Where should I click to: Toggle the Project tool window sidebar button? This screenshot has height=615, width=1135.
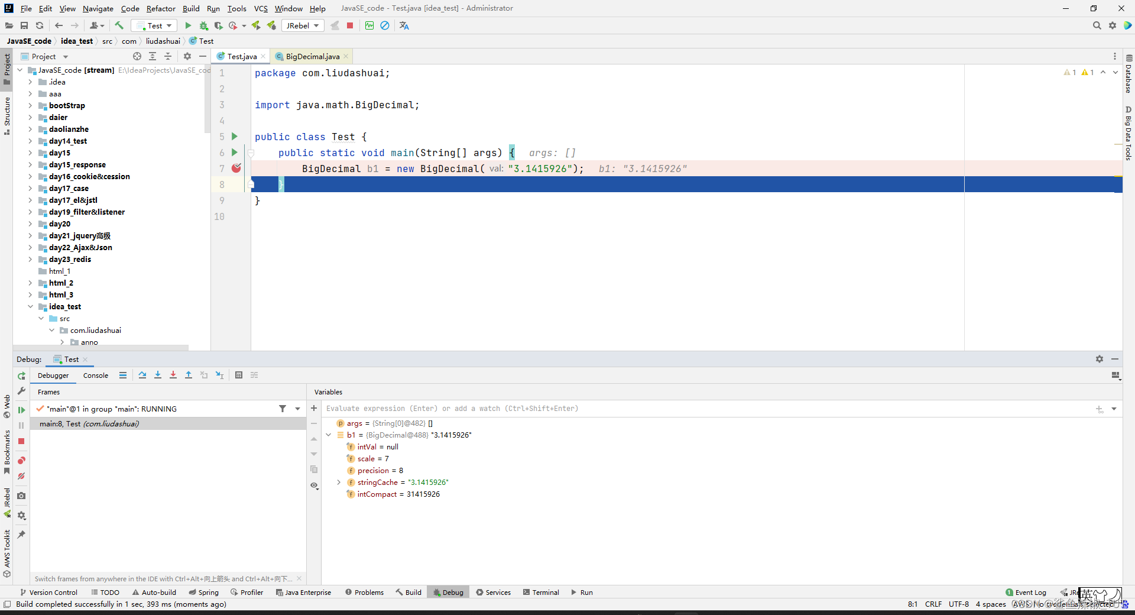(7, 69)
